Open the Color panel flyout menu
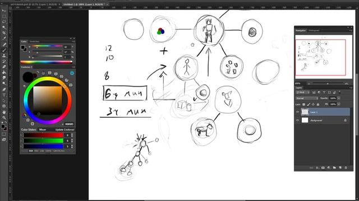Image resolution: width=359 pixels, height=201 pixels. (73, 42)
